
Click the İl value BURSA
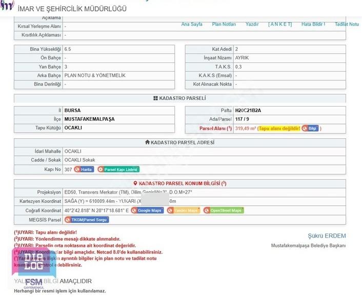72,111
